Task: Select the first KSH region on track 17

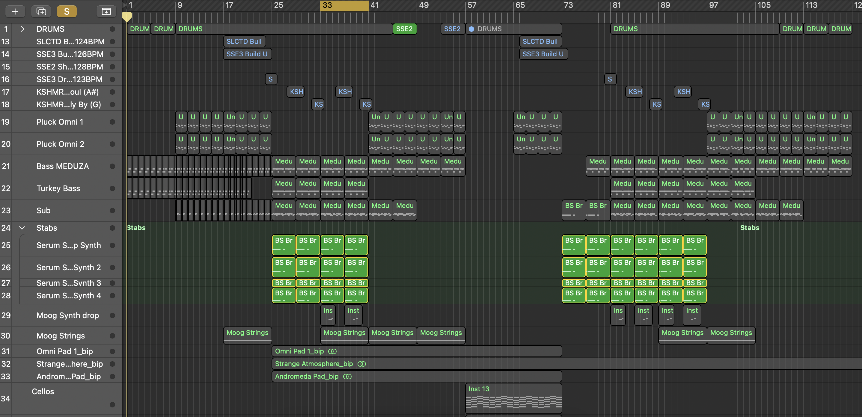Action: click(296, 92)
